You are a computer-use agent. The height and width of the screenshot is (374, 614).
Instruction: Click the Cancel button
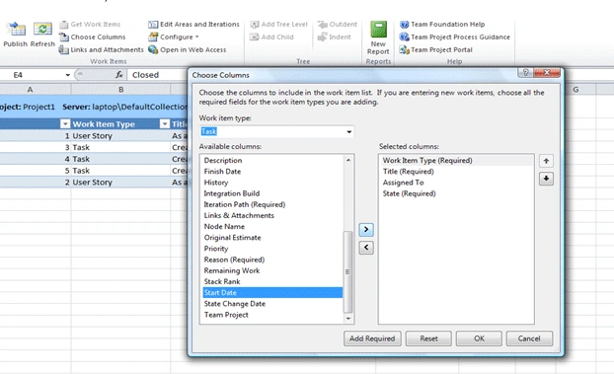(529, 338)
